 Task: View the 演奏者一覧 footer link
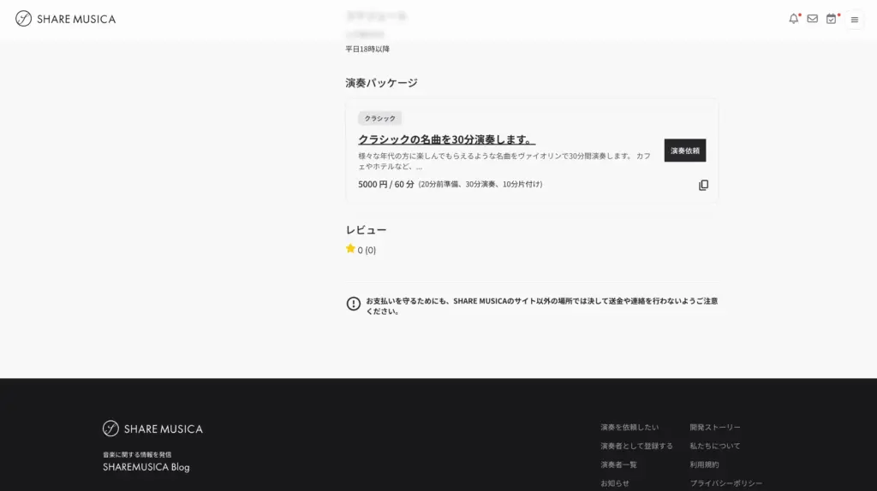pos(618,464)
